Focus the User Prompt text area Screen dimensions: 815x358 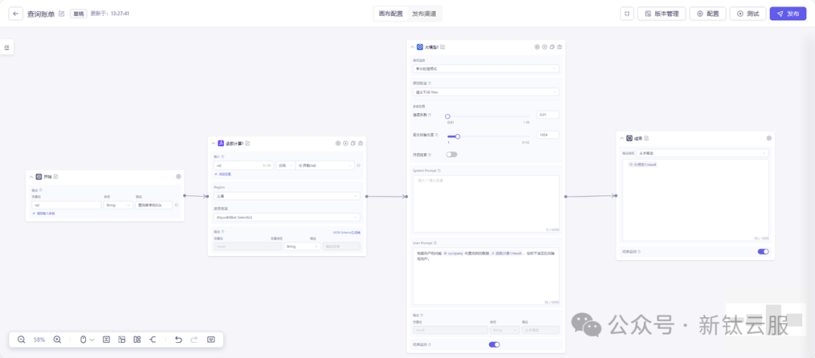(486, 276)
